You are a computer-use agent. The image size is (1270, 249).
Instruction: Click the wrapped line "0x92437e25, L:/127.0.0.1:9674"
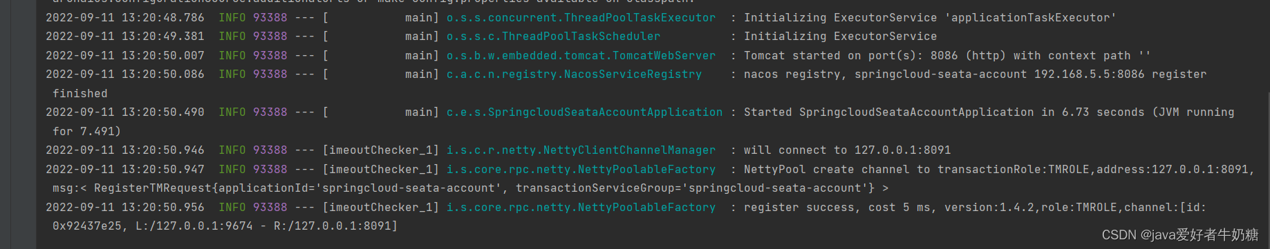tap(225, 226)
